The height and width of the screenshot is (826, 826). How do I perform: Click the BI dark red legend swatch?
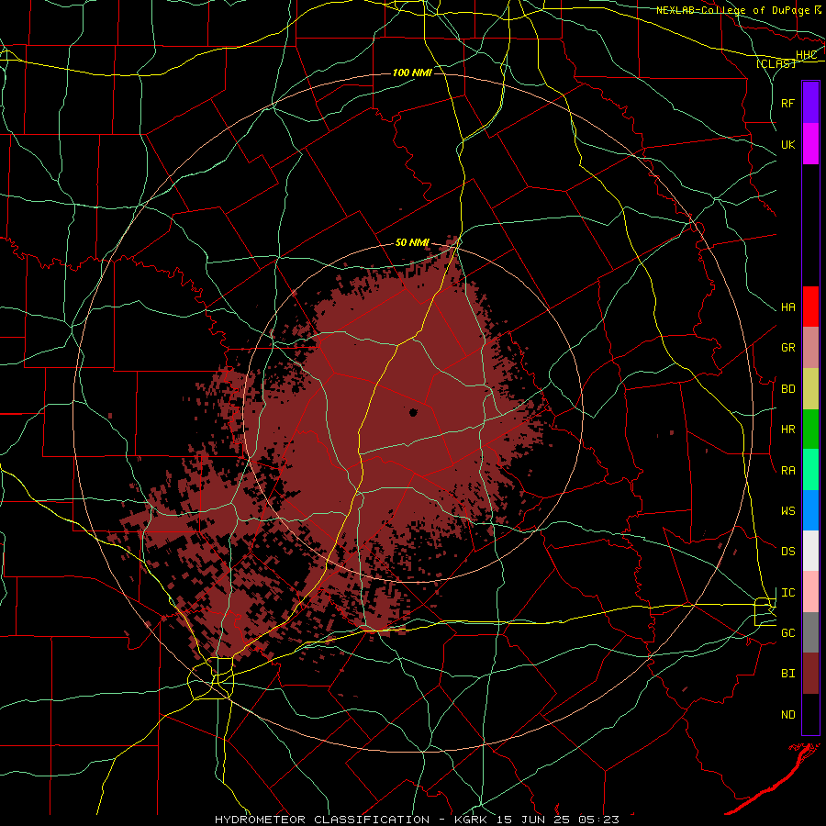810,674
